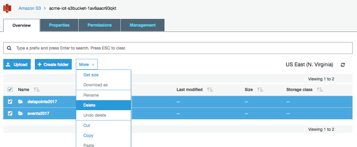Uncheck the datapoints2017 row checkbox
Viewport: 357px width, 147px height.
pyautogui.click(x=10, y=102)
